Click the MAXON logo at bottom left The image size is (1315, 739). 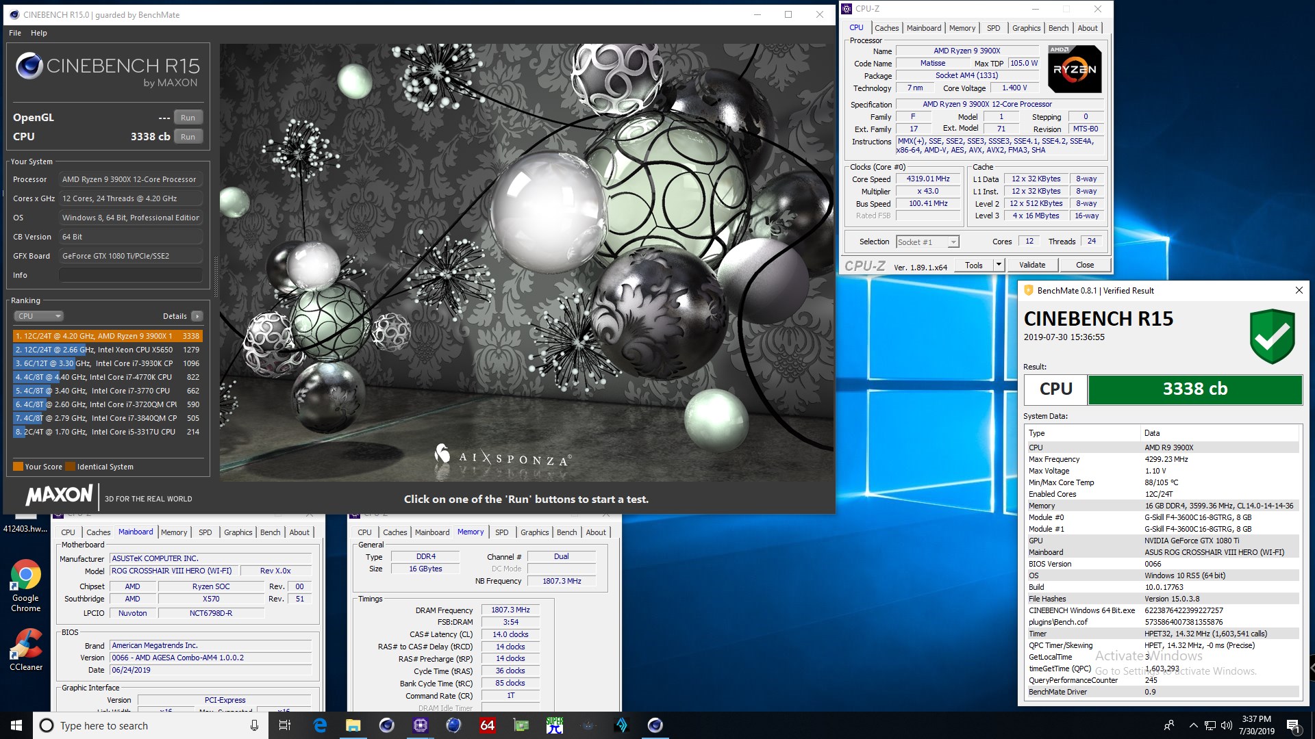pos(59,495)
